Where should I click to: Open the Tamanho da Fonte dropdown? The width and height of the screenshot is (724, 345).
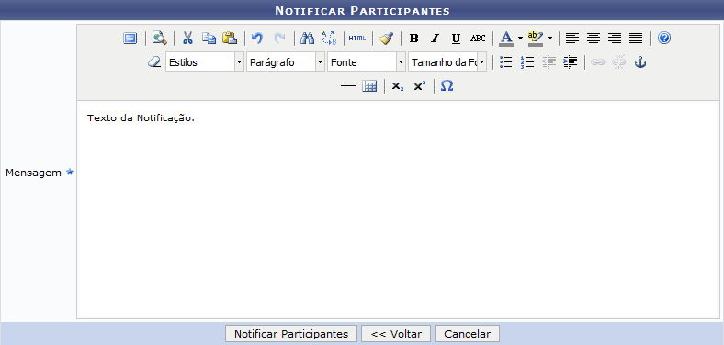click(447, 62)
